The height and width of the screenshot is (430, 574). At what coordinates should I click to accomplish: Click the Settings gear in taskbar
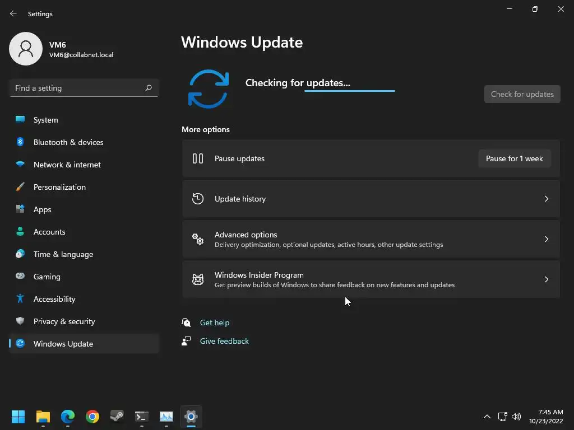point(191,417)
